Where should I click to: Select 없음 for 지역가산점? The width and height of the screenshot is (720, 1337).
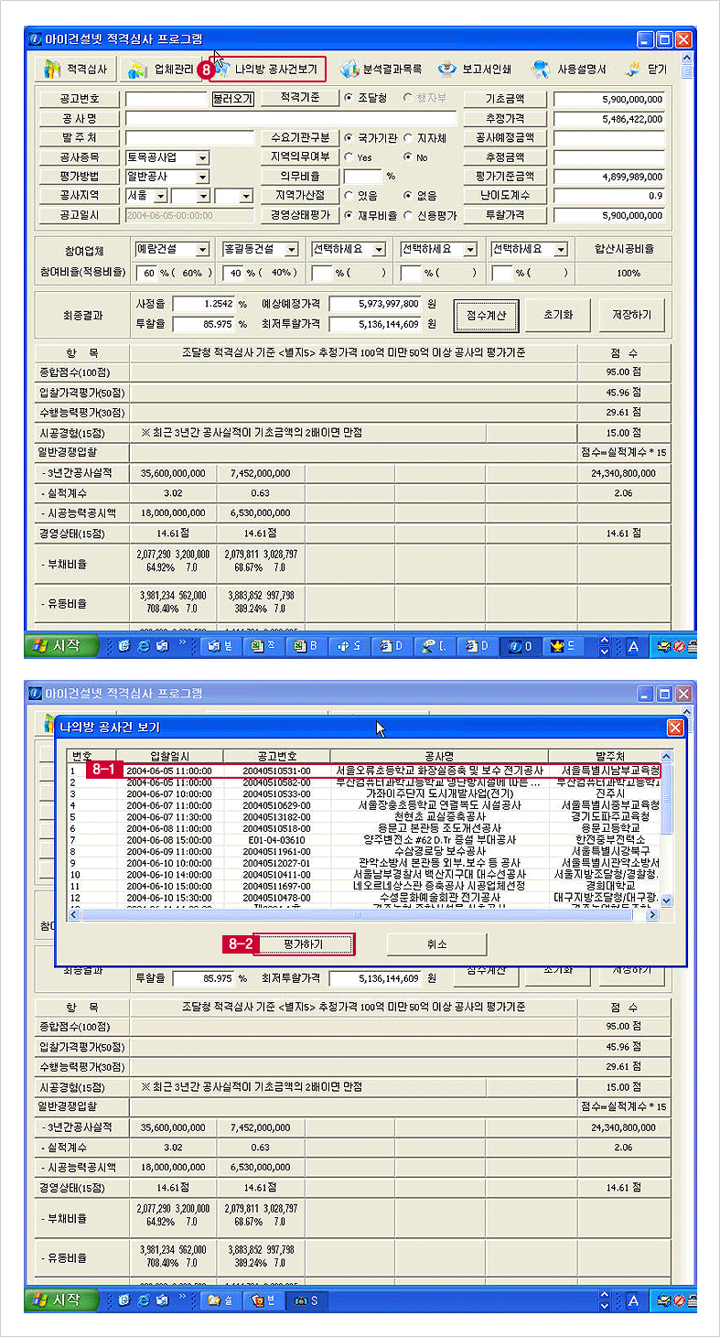(x=408, y=196)
